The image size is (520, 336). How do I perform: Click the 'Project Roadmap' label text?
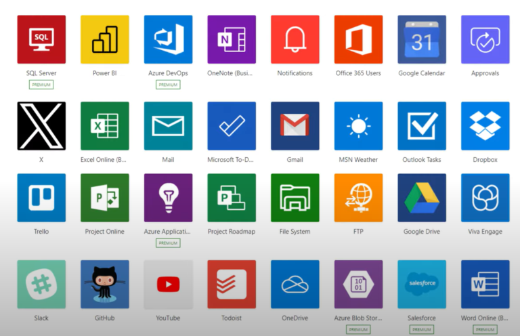232,232
